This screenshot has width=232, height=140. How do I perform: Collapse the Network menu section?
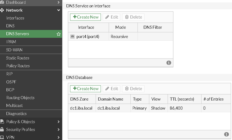click(x=59, y=10)
